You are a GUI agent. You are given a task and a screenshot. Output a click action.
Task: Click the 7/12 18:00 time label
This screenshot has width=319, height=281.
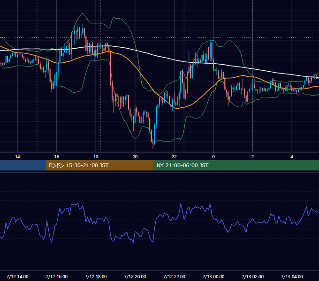tap(96, 276)
